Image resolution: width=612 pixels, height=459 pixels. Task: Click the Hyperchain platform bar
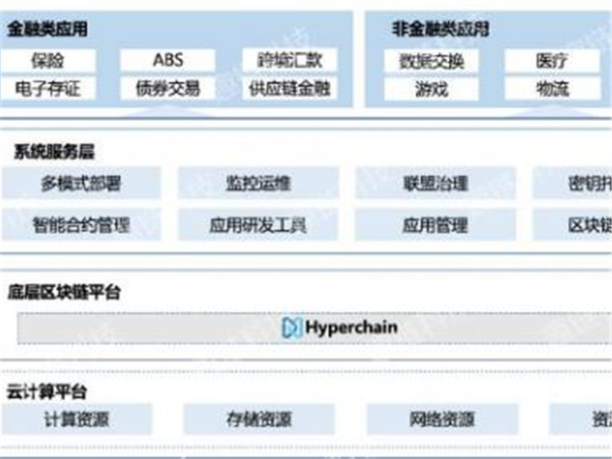(314, 328)
